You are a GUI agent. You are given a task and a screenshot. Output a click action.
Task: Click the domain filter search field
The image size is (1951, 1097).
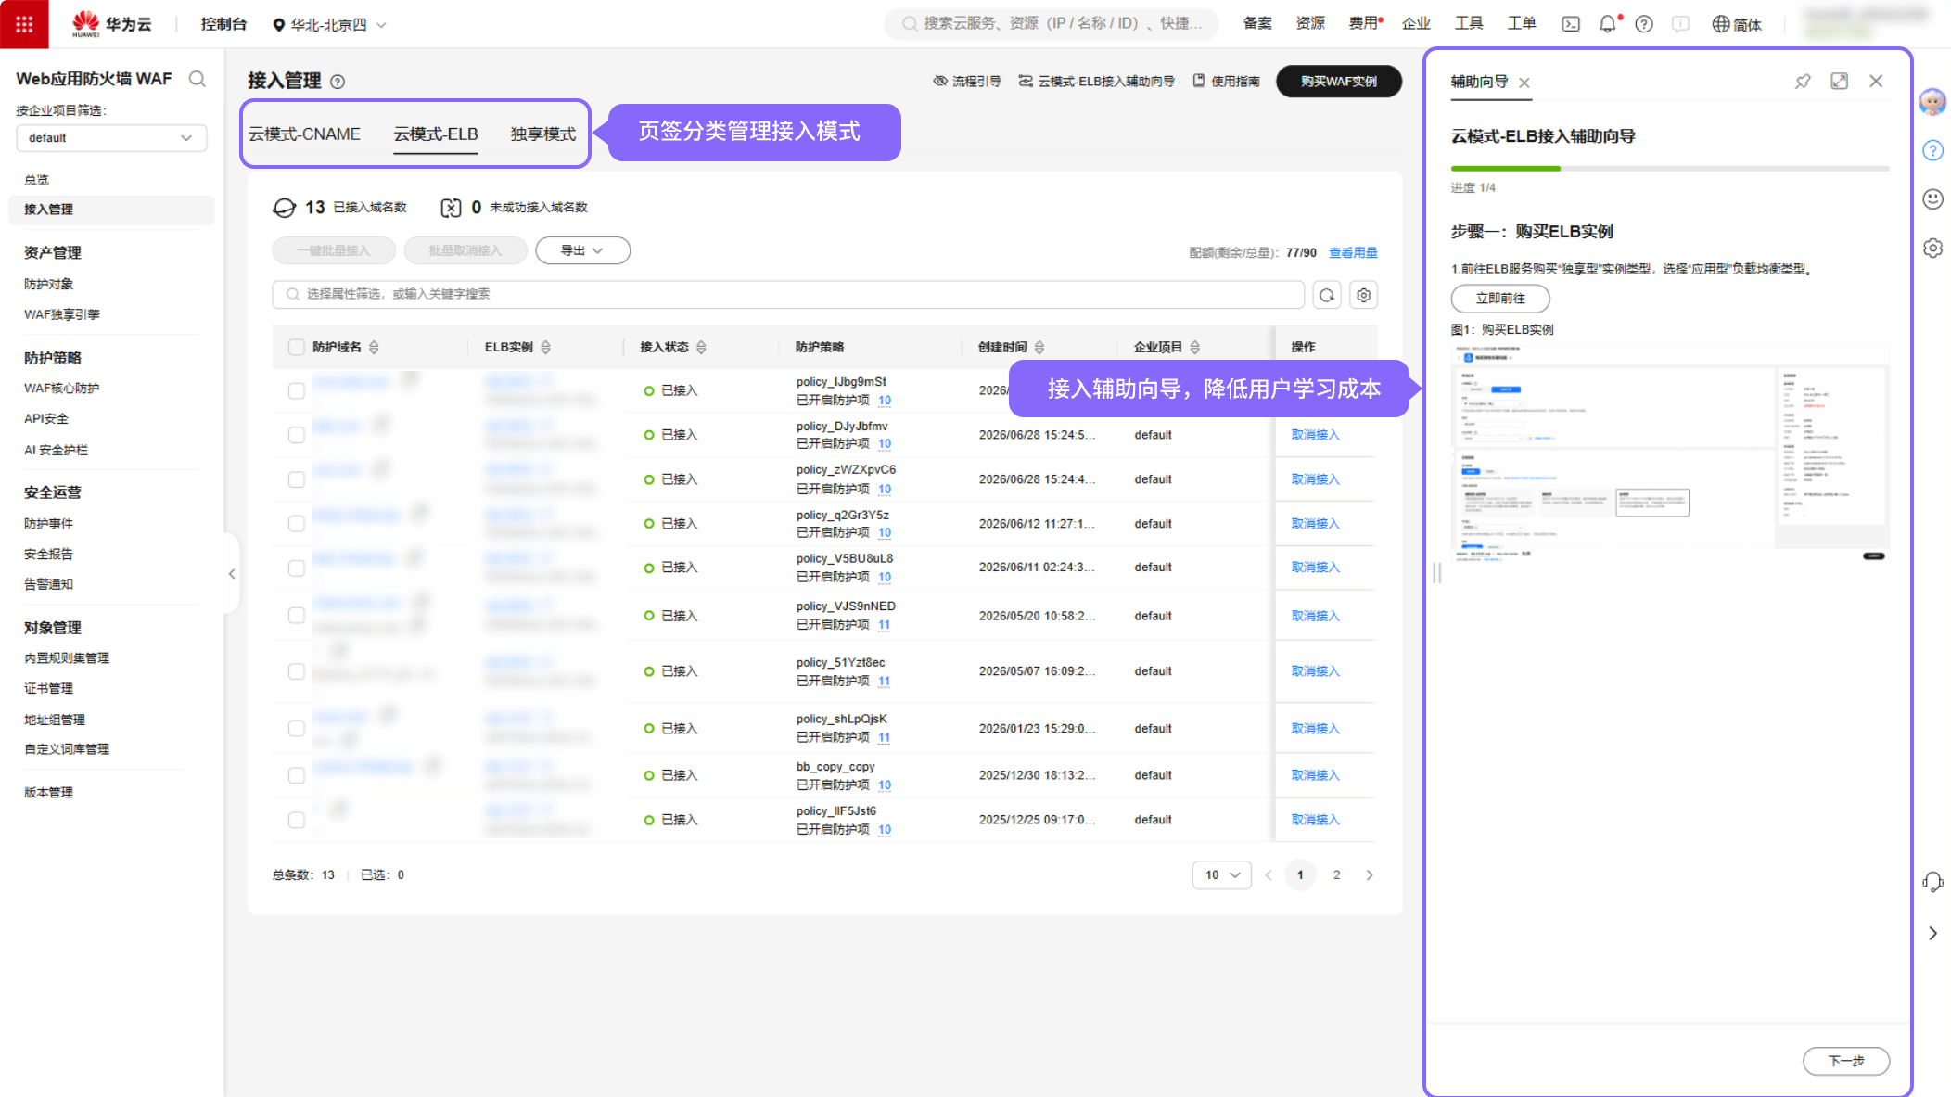[788, 295]
